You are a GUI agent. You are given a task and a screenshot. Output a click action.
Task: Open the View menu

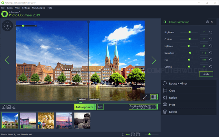(17, 8)
